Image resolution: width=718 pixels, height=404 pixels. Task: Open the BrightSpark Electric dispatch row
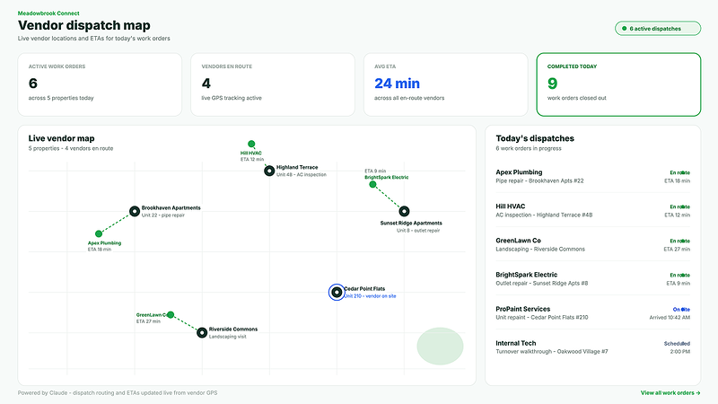[x=592, y=278]
